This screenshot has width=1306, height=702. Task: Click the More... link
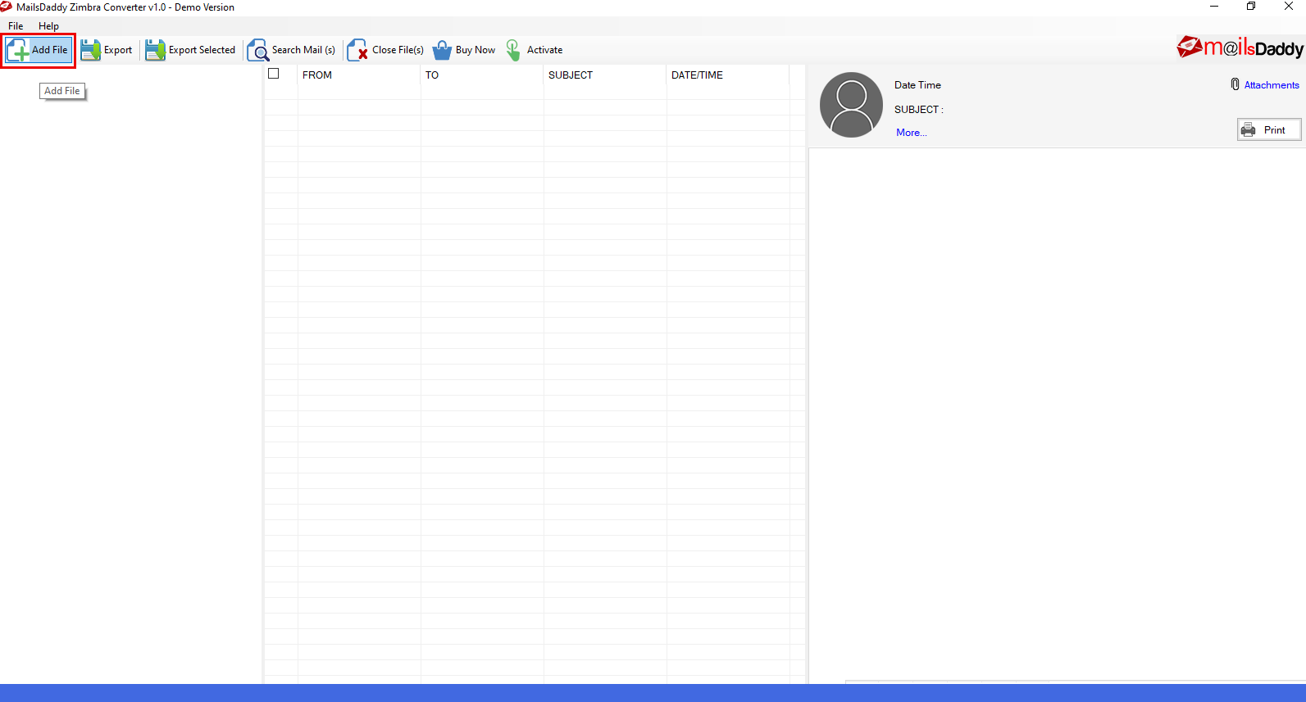pos(912,133)
